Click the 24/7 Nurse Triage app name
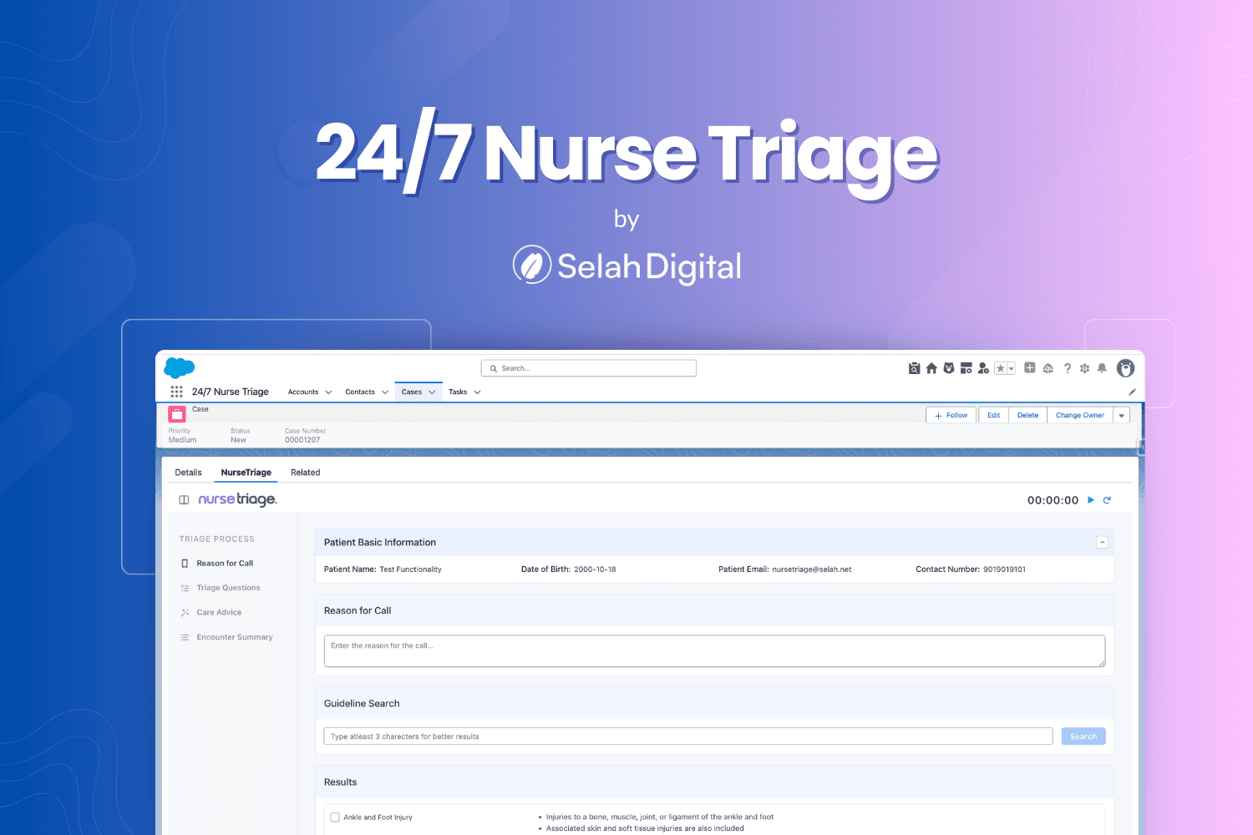The height and width of the screenshot is (835, 1253). tap(231, 392)
